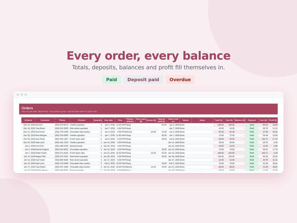Click the green Paid badge under the subtitle
297x223 pixels.
(111, 80)
